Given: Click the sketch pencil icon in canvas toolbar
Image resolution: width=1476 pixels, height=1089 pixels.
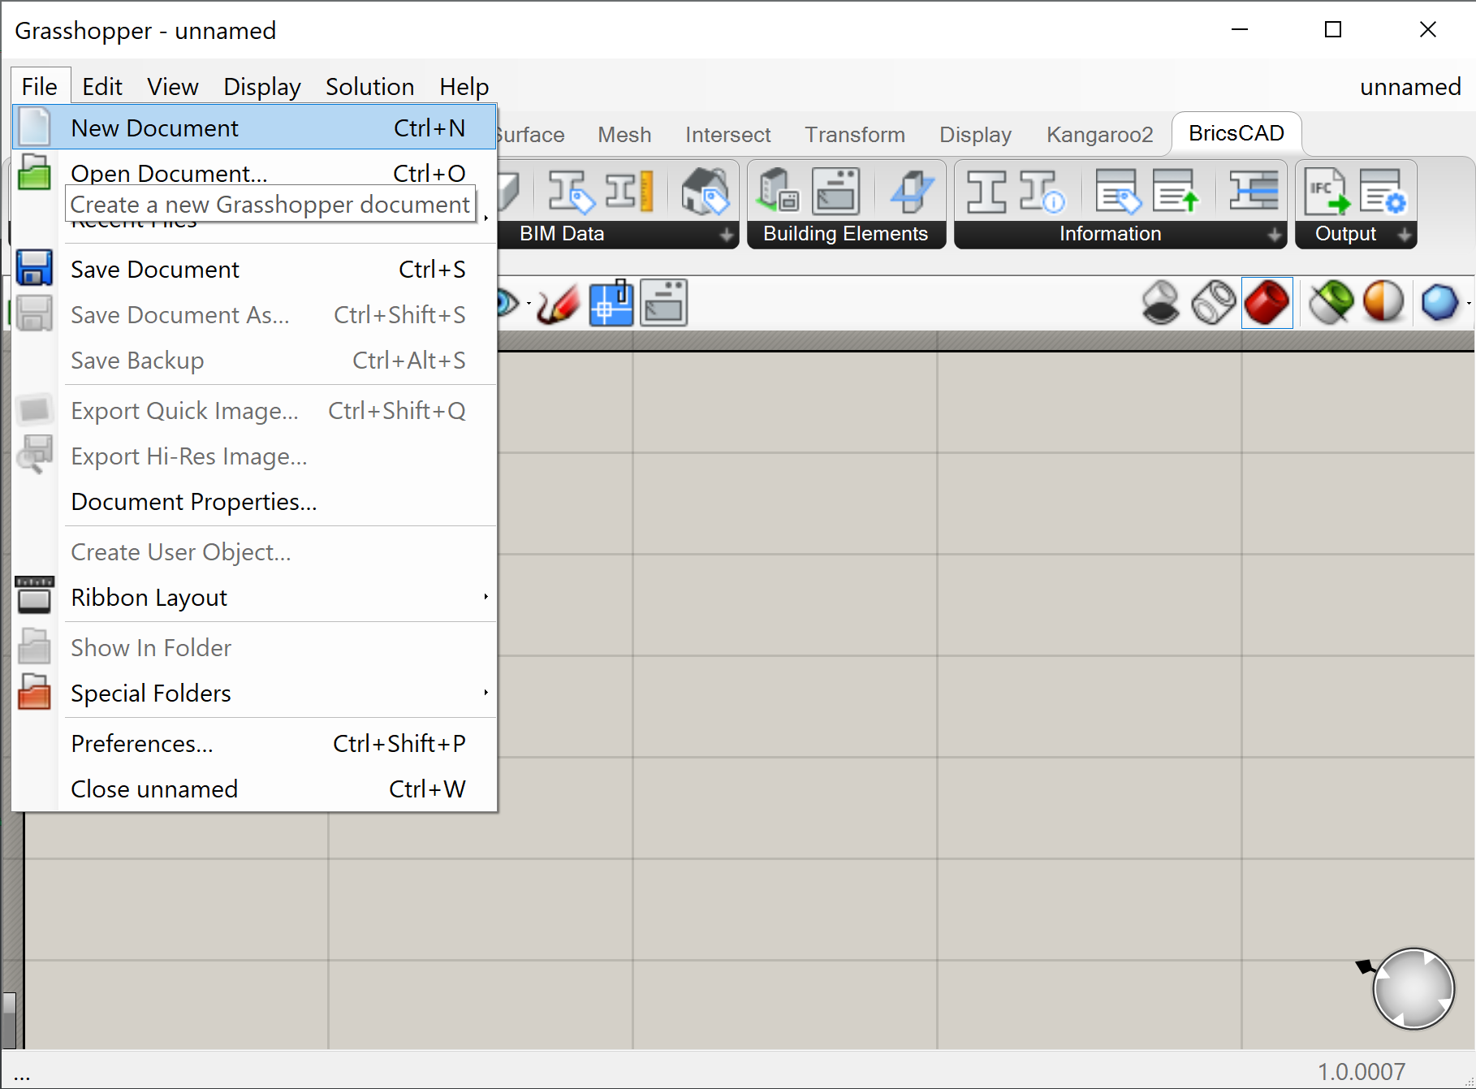Looking at the screenshot, I should click(x=558, y=304).
